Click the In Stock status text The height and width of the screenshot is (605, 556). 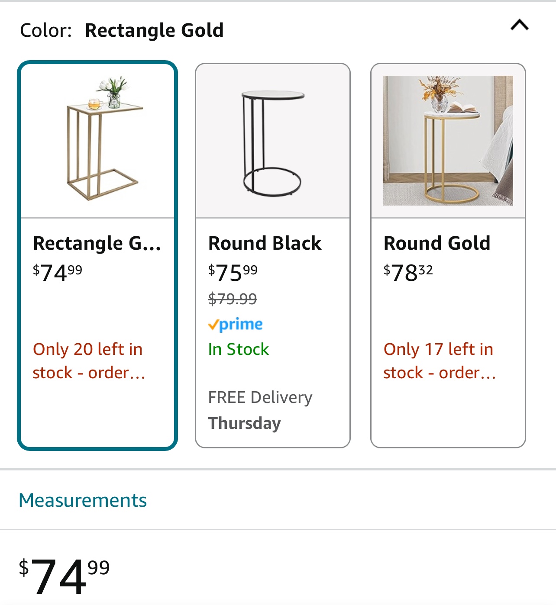point(238,349)
